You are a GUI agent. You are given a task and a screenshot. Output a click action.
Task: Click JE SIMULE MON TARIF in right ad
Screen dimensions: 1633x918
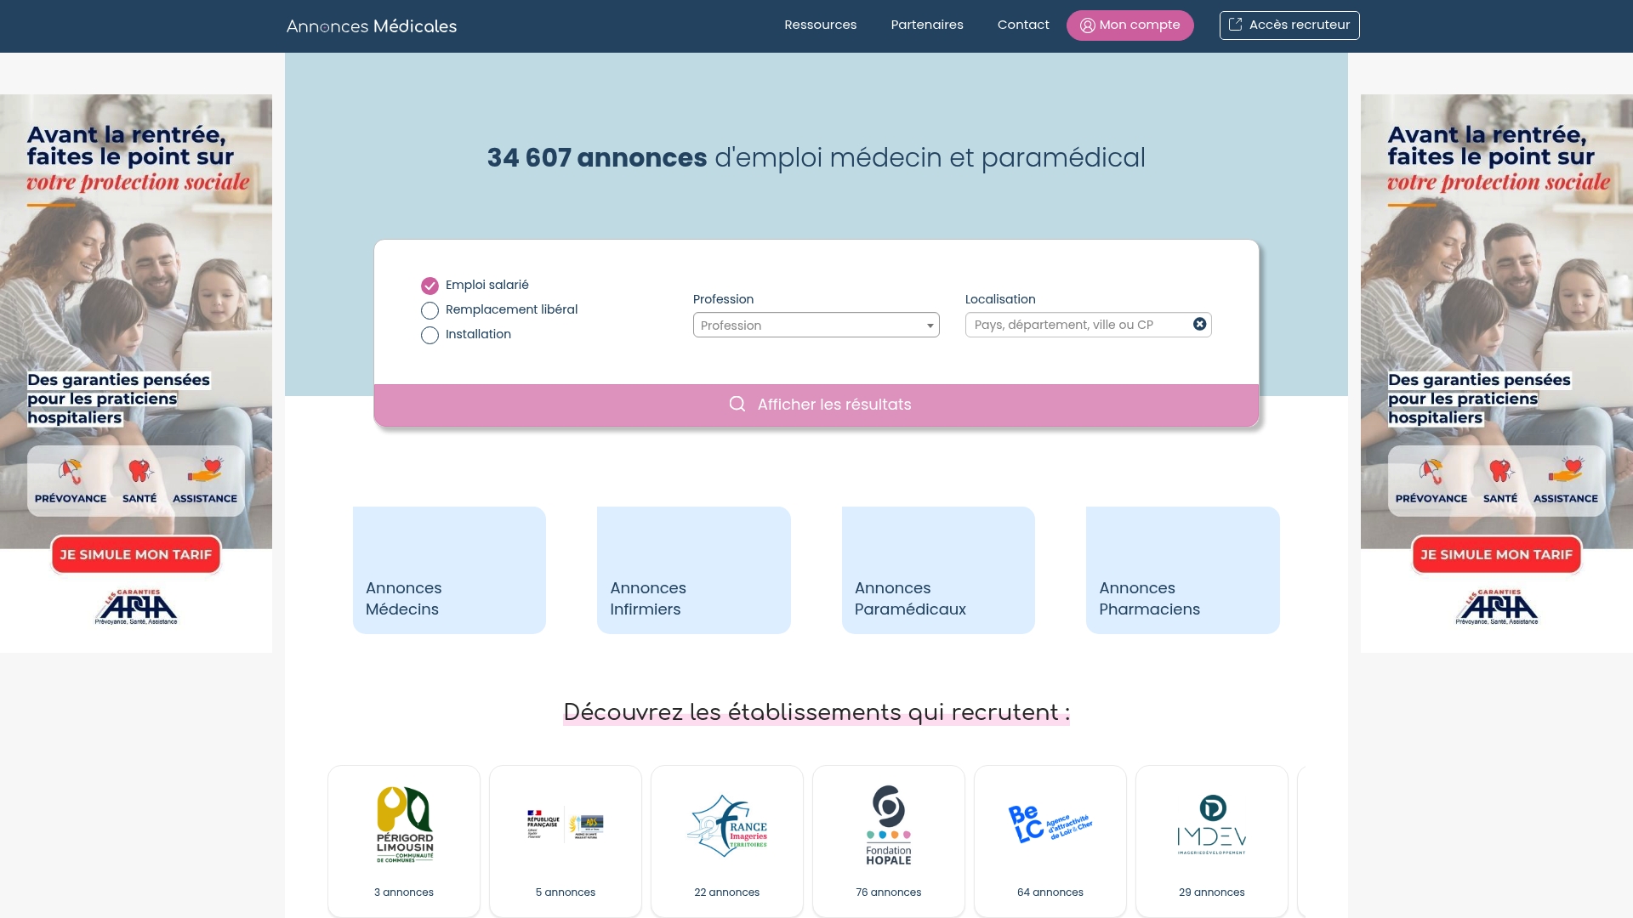1497,554
